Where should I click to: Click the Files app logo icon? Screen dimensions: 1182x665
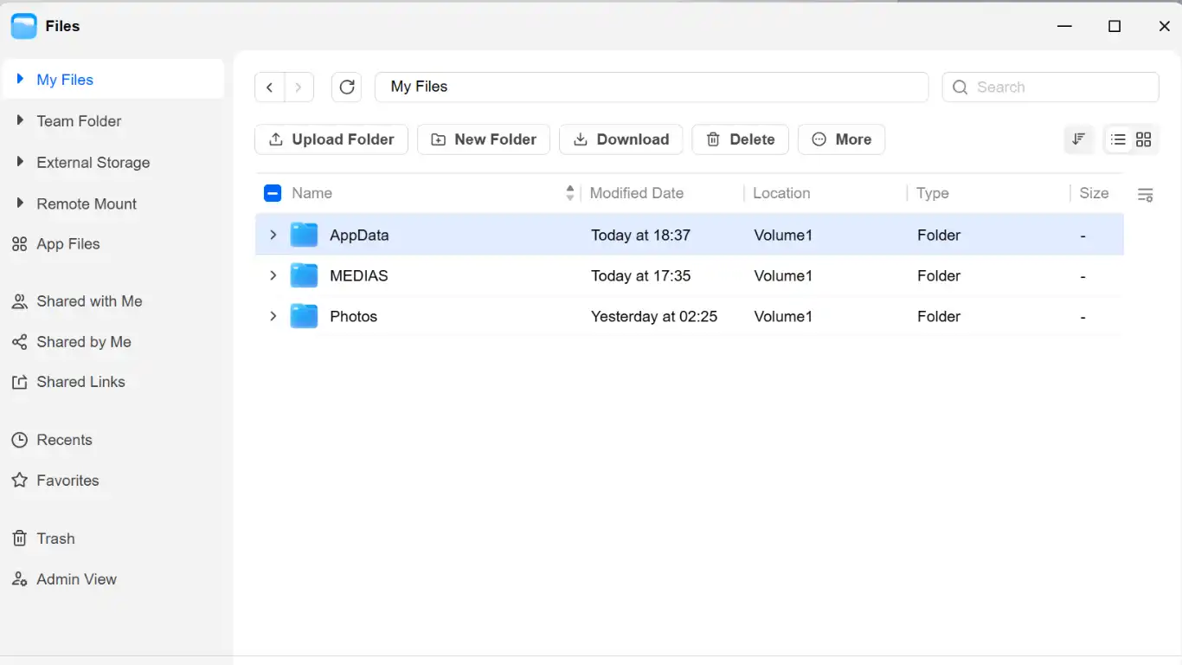[x=24, y=26]
